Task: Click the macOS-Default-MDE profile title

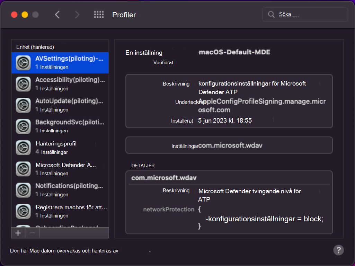Action: click(234, 52)
